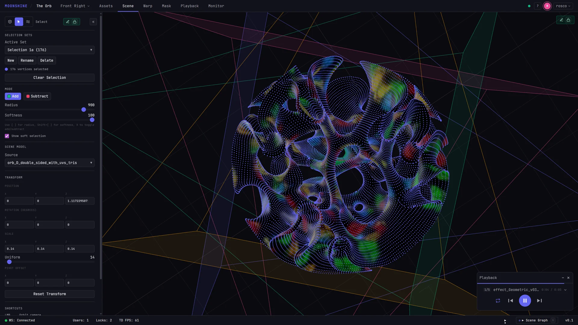
Task: Click the Position Y input field
Action: coord(50,201)
